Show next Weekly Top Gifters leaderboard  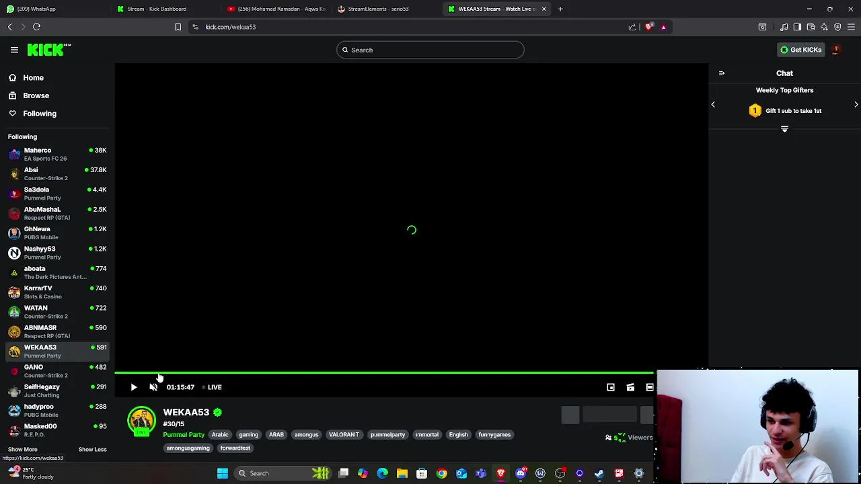click(x=856, y=104)
